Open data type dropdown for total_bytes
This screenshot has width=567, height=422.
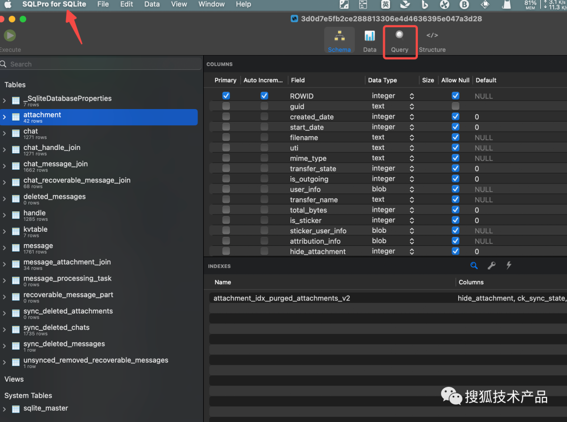[x=412, y=210]
